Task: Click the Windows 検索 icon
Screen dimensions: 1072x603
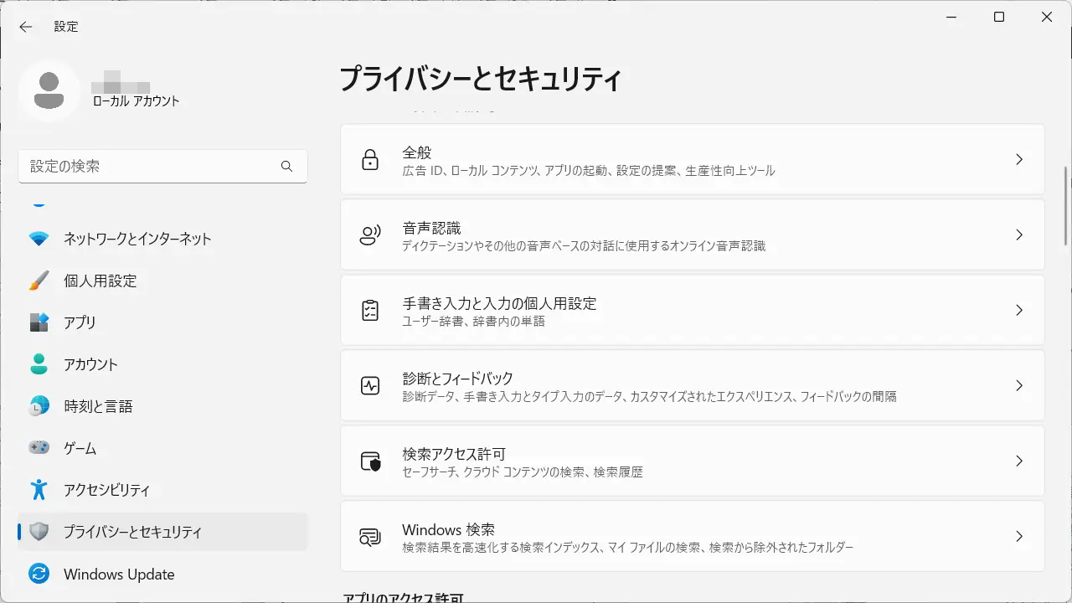Action: 370,536
